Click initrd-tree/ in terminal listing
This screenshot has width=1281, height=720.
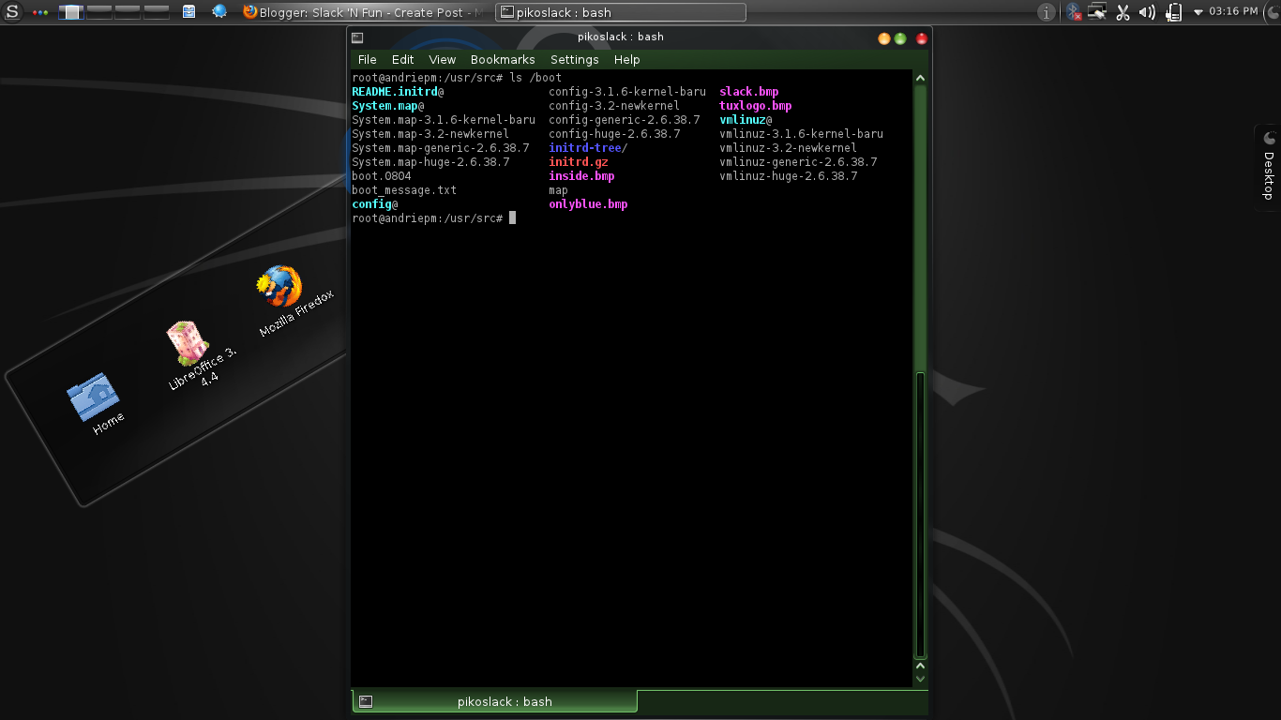(x=588, y=148)
